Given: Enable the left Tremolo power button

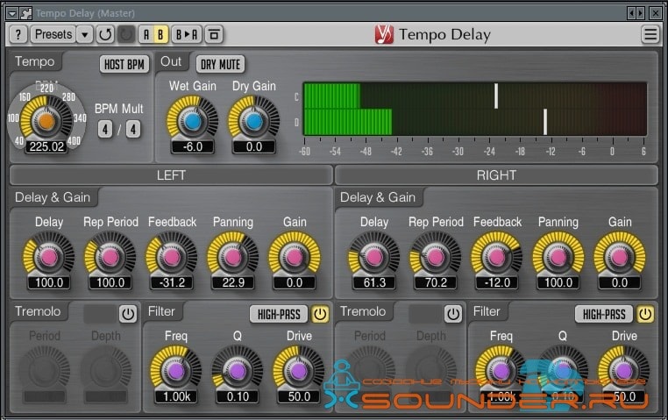Looking at the screenshot, I should point(128,314).
